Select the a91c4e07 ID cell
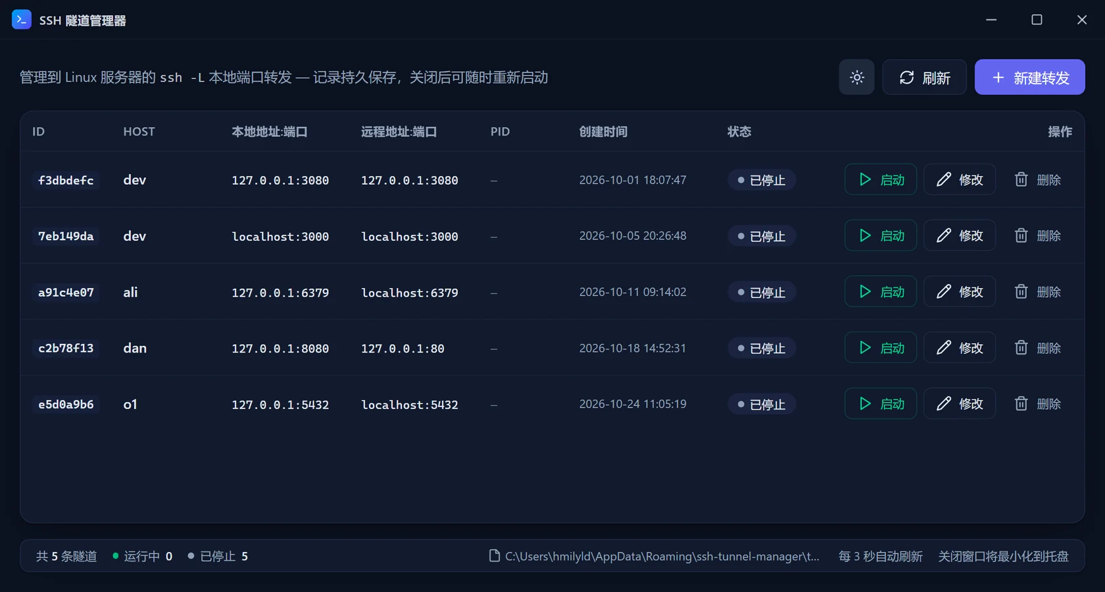Viewport: 1105px width, 592px height. 66,292
